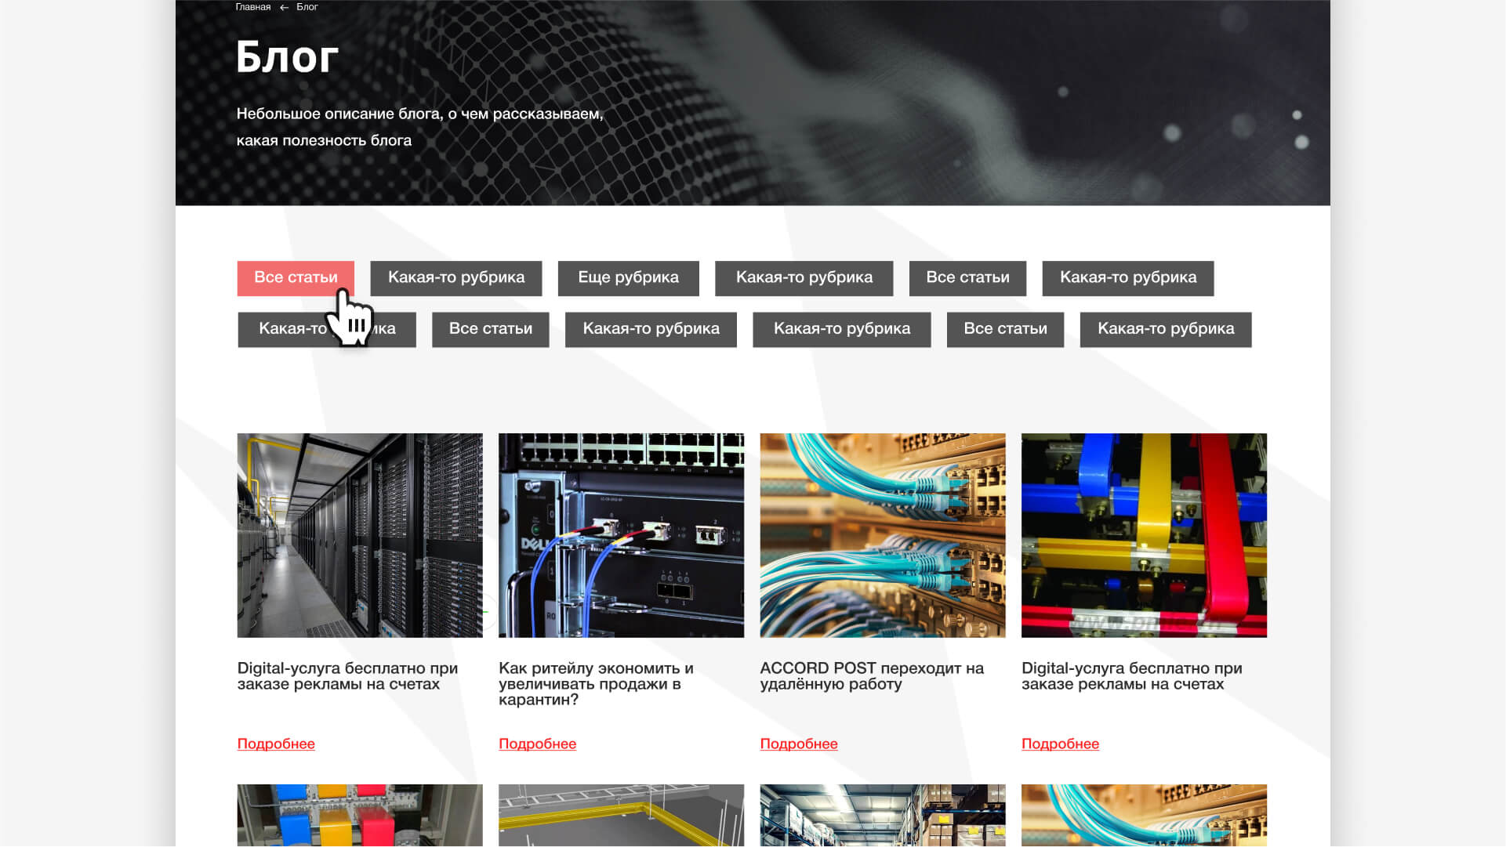Click the 'Блог' page heading
The image size is (1506, 847).
(287, 57)
